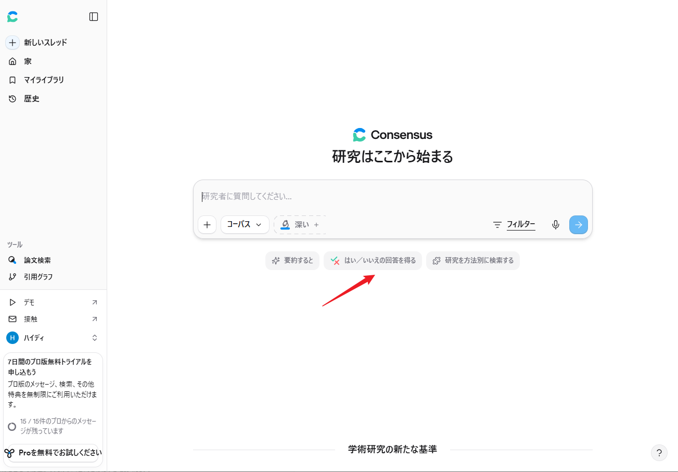Click the 15 / 15件のプロからのメッセージが残っています text
This screenshot has height=472, width=678.
click(58, 426)
